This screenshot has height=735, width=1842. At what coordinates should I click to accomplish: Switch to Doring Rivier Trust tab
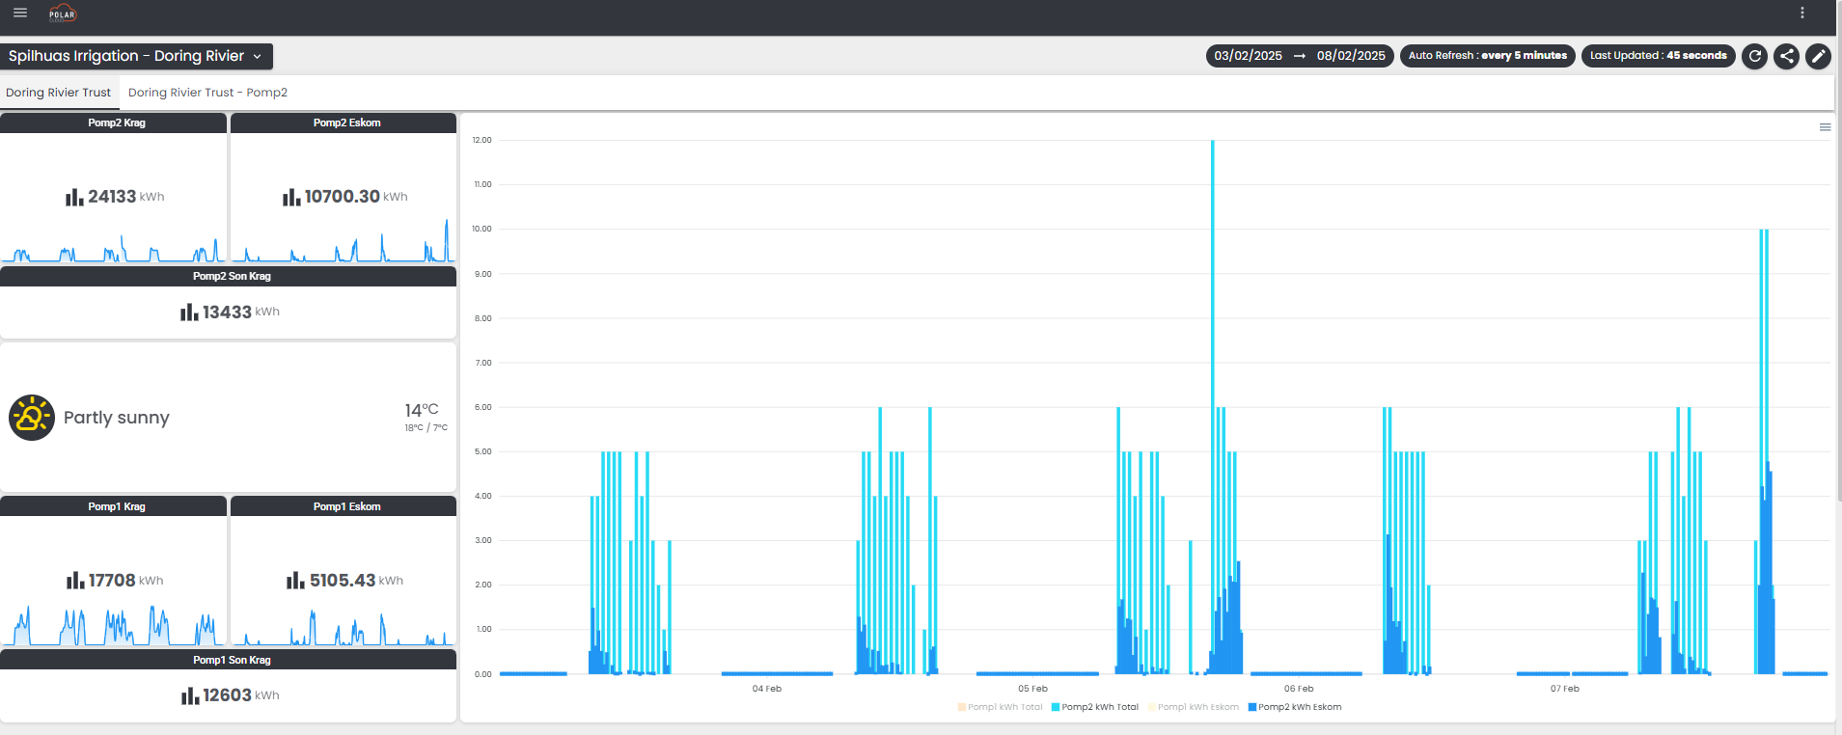58,93
